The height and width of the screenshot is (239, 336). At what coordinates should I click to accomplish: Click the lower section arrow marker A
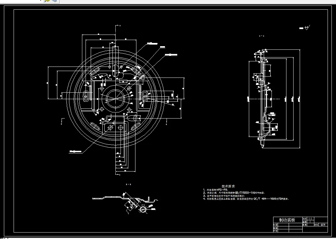click(118, 174)
